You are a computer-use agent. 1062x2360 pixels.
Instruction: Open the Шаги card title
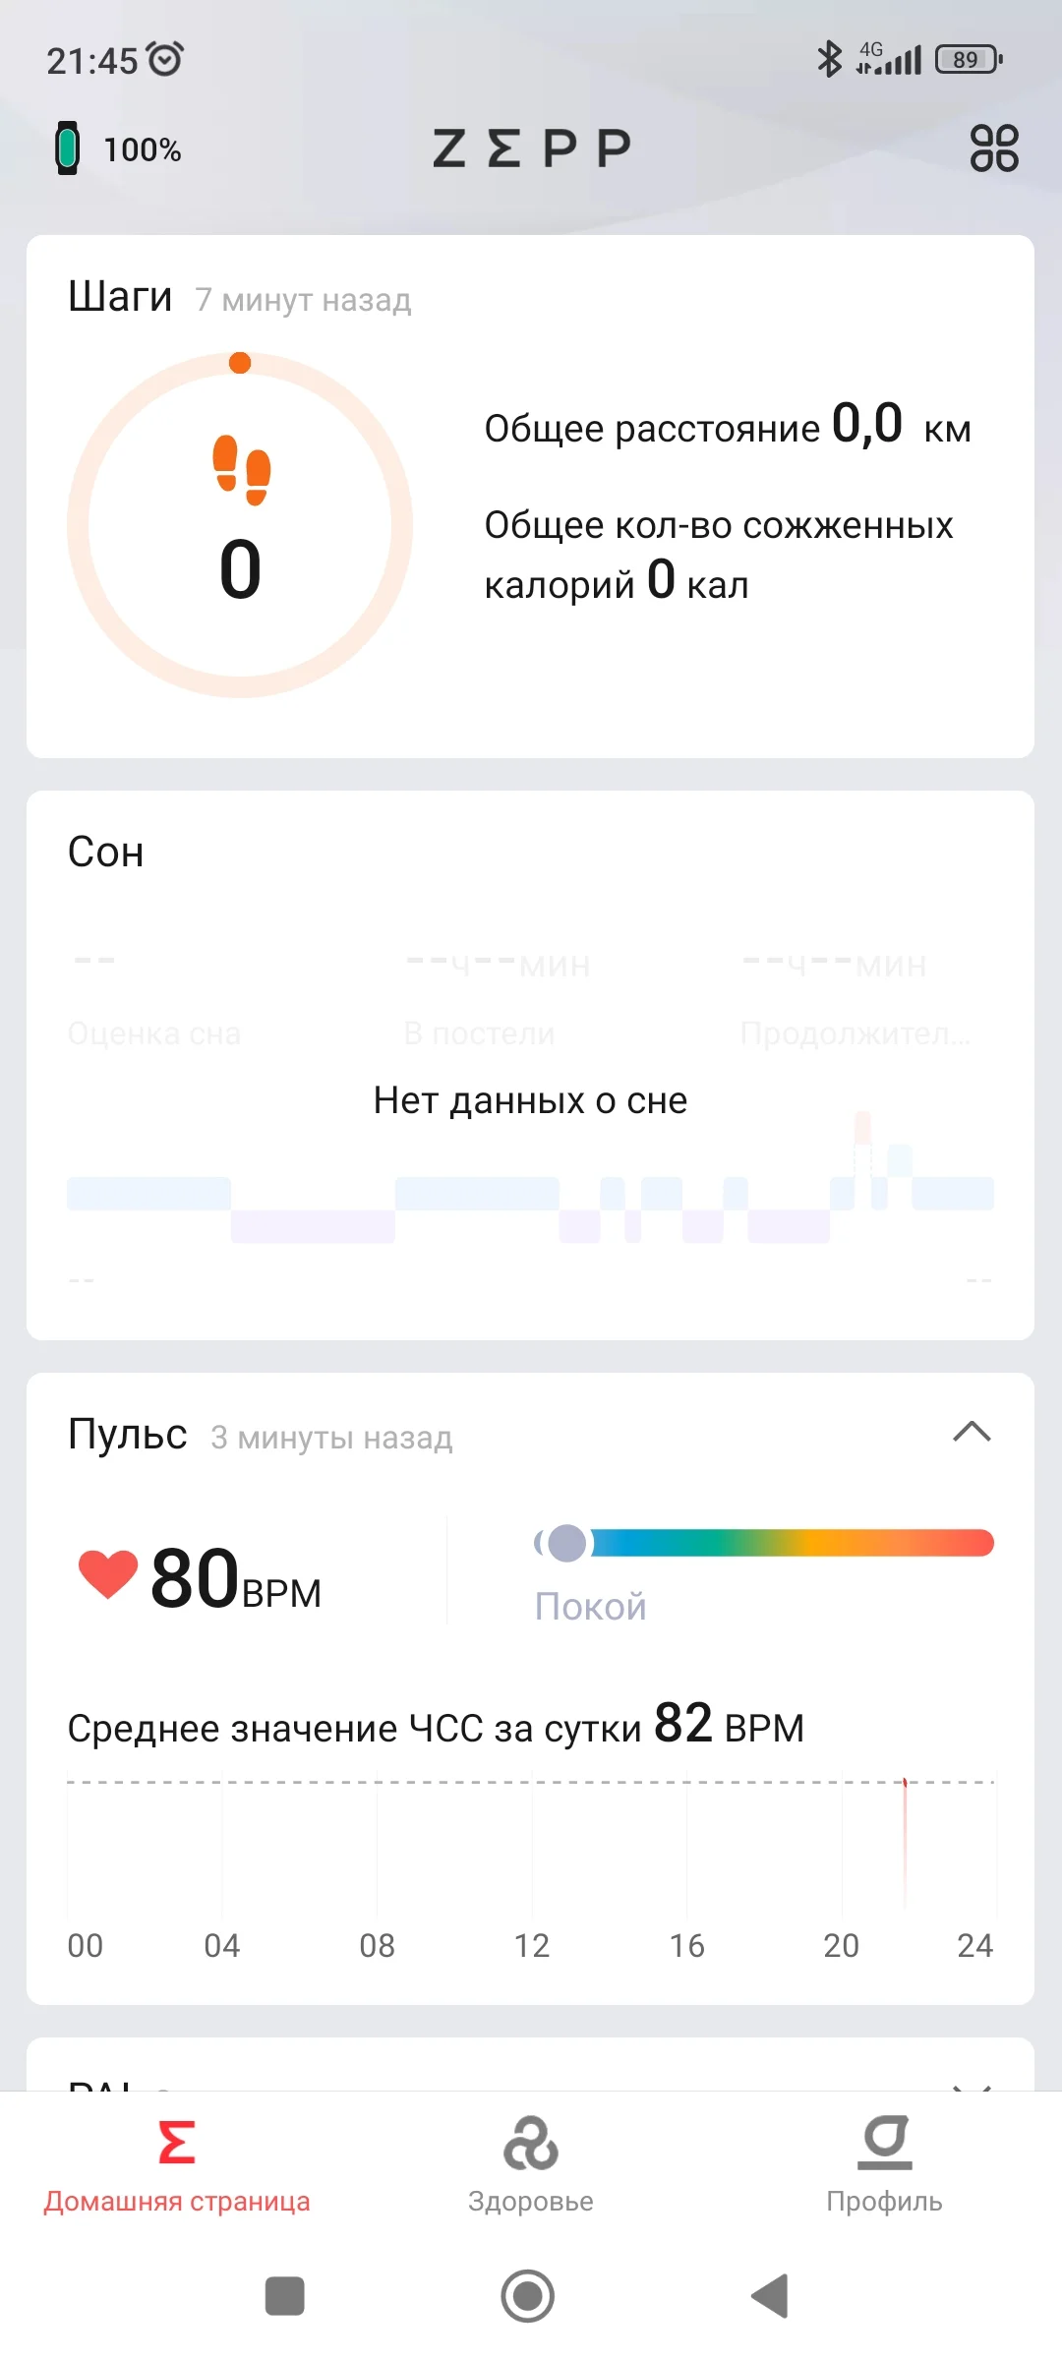120,296
